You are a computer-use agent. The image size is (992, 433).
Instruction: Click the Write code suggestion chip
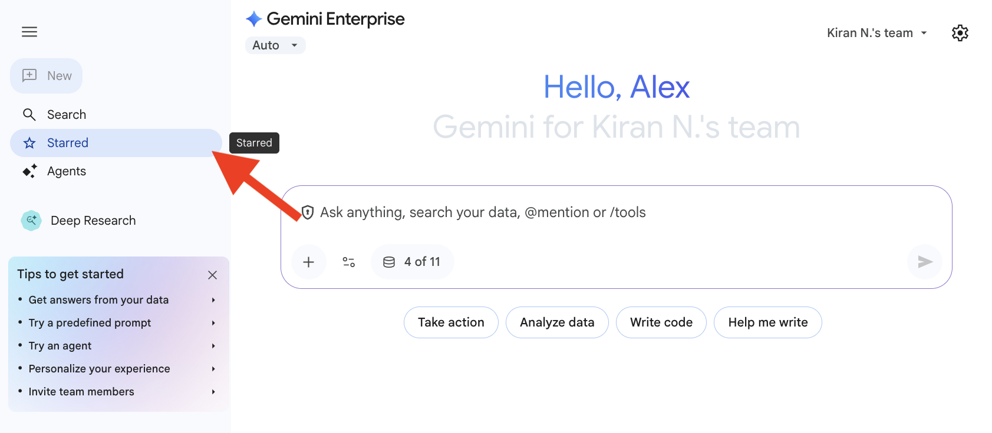point(661,322)
